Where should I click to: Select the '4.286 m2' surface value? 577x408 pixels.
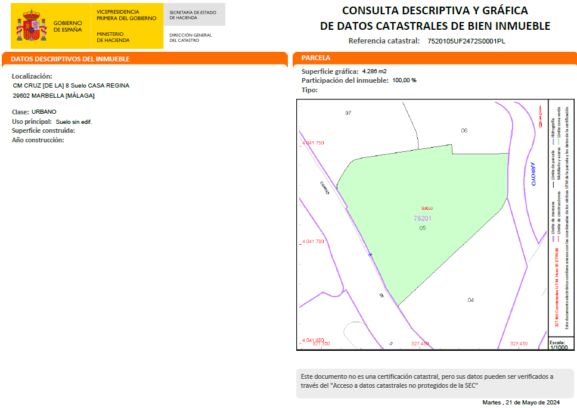(374, 71)
